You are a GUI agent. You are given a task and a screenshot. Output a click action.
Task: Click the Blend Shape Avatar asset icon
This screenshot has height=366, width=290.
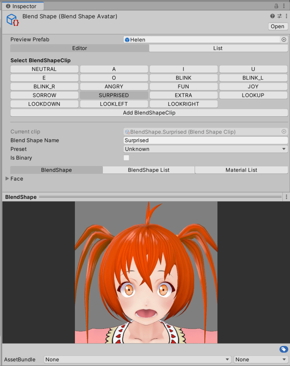pyautogui.click(x=12, y=20)
